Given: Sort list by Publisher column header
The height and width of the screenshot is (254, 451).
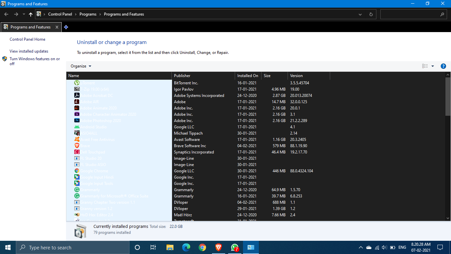Looking at the screenshot, I should (x=203, y=76).
